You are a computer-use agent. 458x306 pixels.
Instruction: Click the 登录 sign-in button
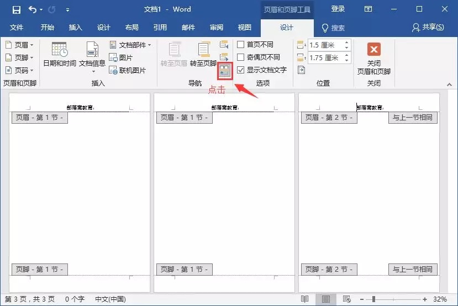pyautogui.click(x=338, y=9)
